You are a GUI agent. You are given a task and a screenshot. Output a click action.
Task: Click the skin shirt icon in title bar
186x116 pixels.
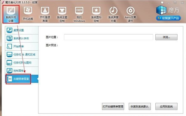coord(162,3)
